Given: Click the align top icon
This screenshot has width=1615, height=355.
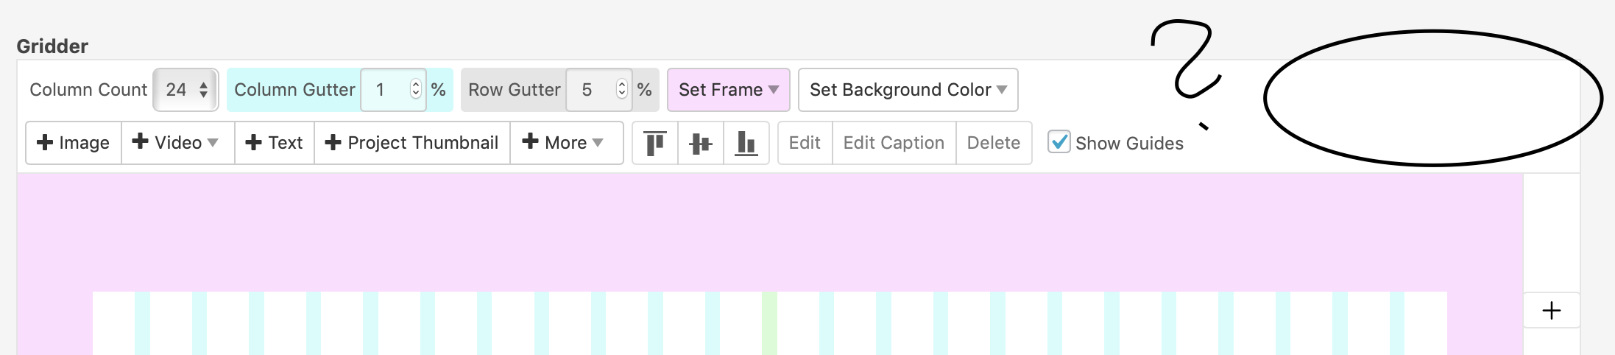Looking at the screenshot, I should point(654,143).
